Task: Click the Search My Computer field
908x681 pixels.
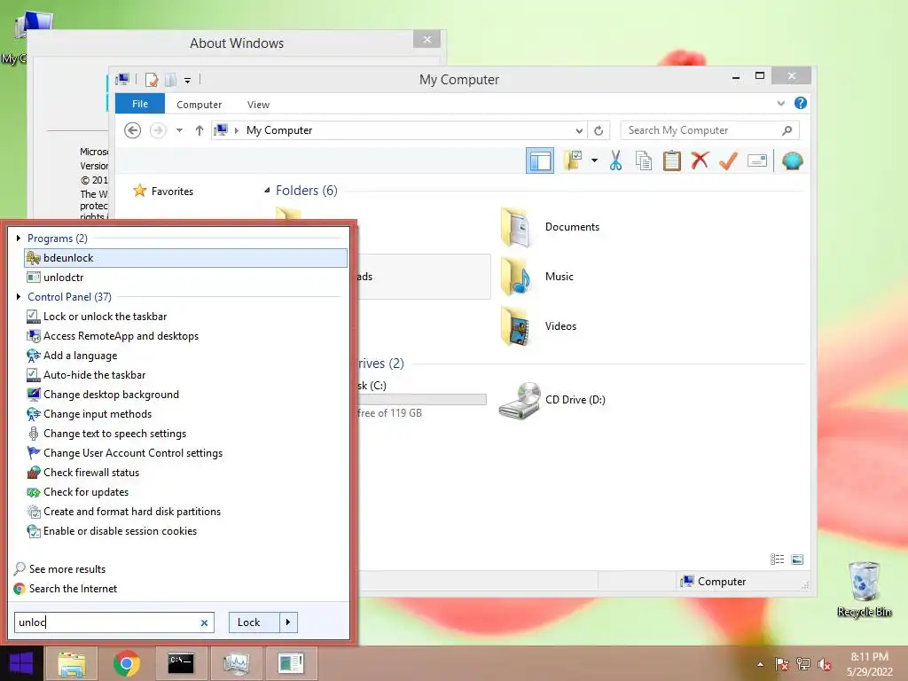Action: click(701, 130)
